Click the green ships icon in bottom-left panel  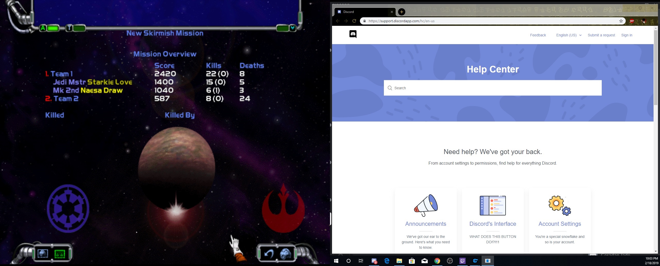(x=60, y=254)
